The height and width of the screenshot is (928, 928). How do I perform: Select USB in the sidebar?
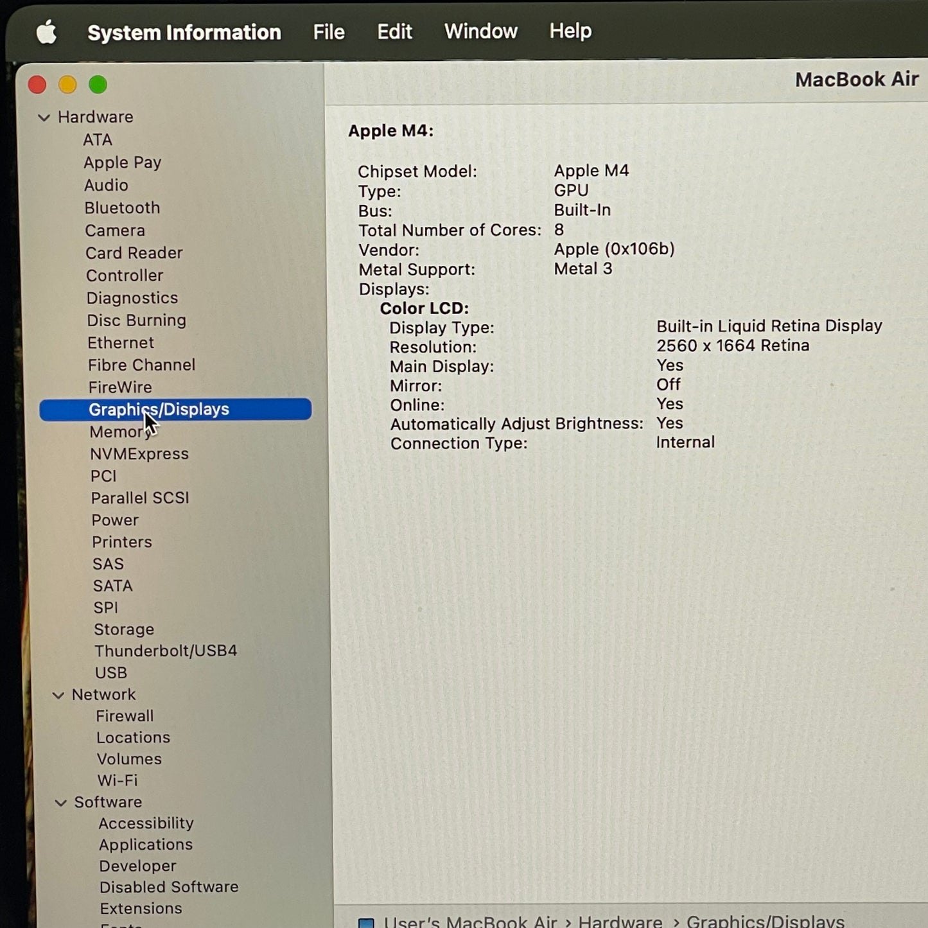(111, 673)
